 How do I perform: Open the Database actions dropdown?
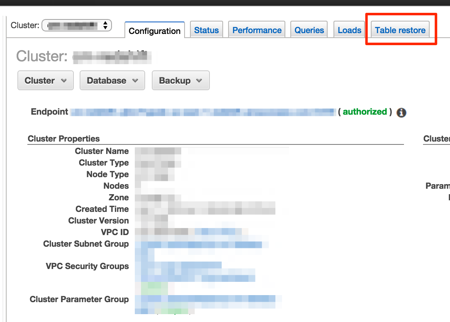pos(112,80)
